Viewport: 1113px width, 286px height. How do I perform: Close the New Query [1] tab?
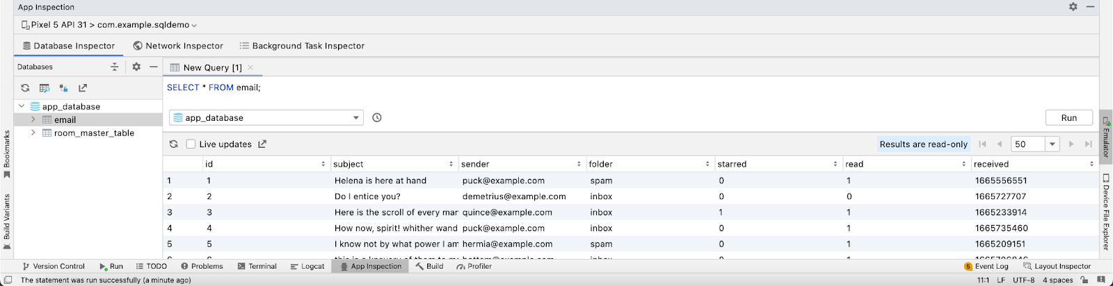click(x=250, y=67)
